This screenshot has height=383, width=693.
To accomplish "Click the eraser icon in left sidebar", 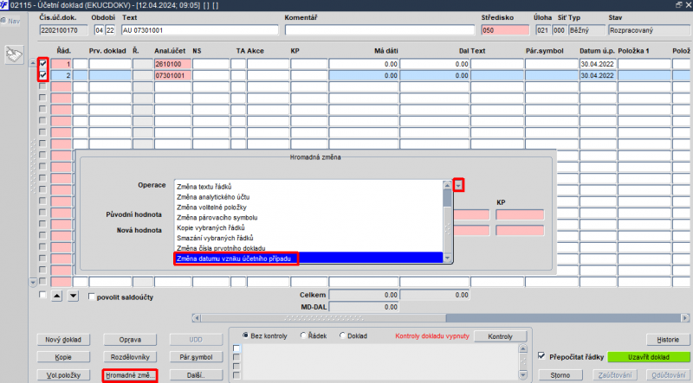I will click(x=14, y=54).
